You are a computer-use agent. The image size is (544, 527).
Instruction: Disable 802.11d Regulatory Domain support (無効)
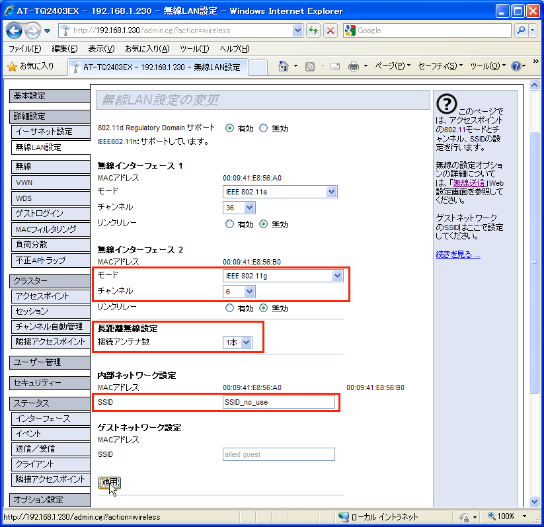click(x=263, y=128)
